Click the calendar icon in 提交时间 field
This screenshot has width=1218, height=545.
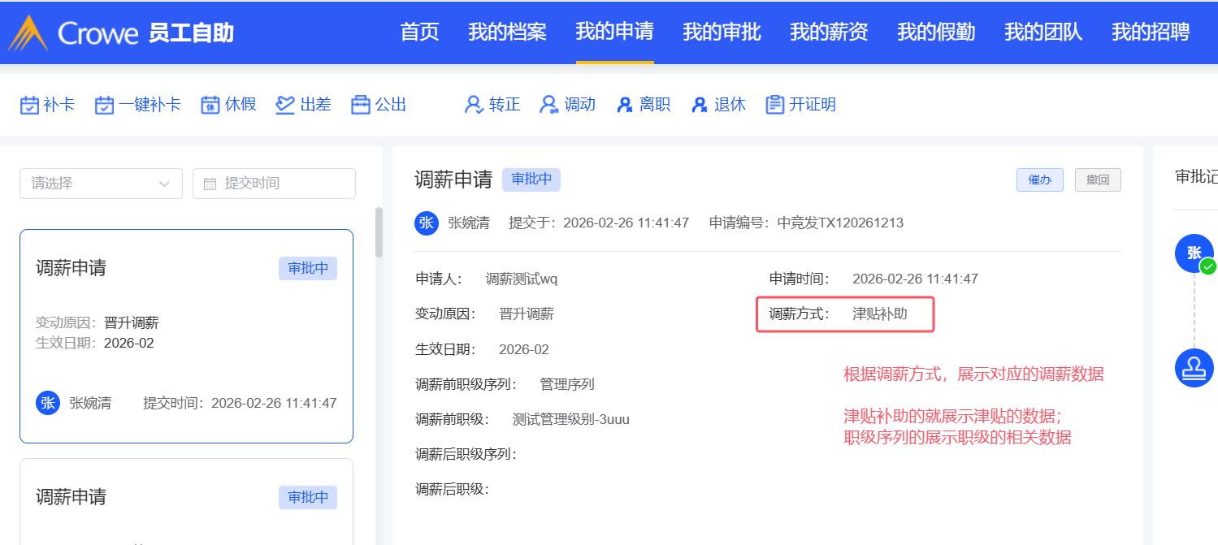(x=210, y=184)
